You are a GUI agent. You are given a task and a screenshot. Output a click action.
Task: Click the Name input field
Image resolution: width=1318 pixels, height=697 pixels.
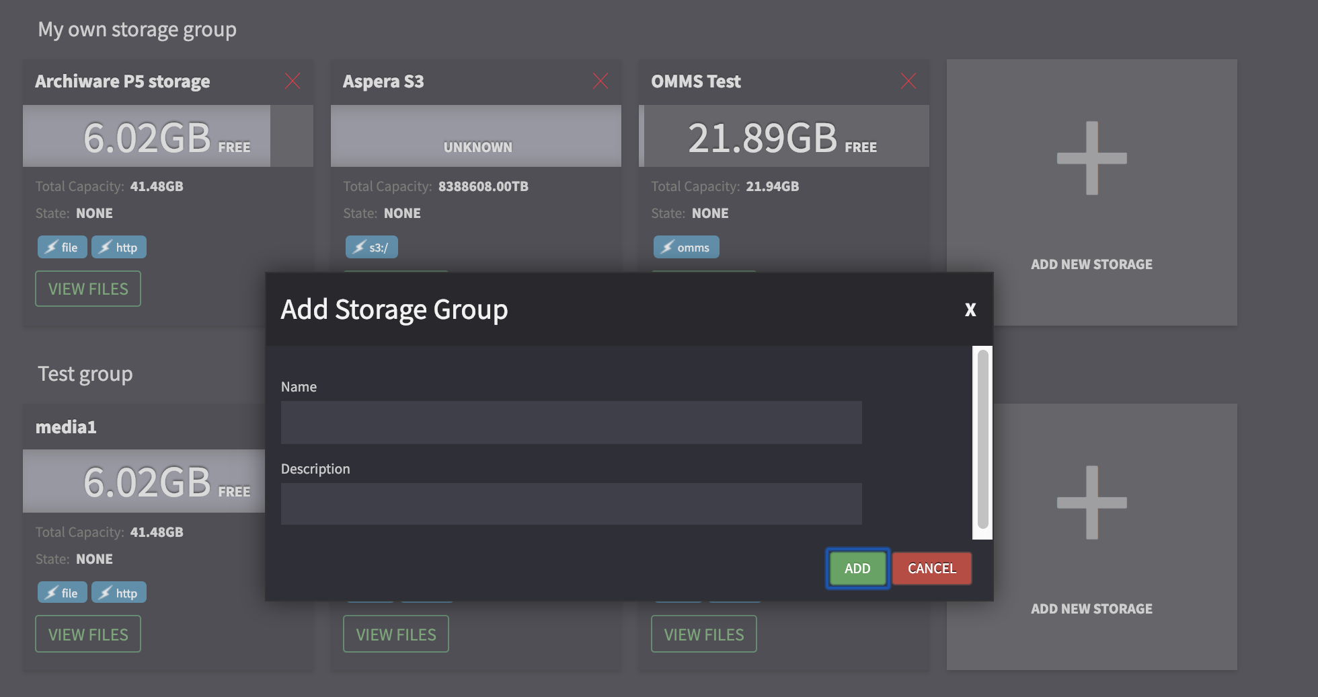(x=571, y=423)
